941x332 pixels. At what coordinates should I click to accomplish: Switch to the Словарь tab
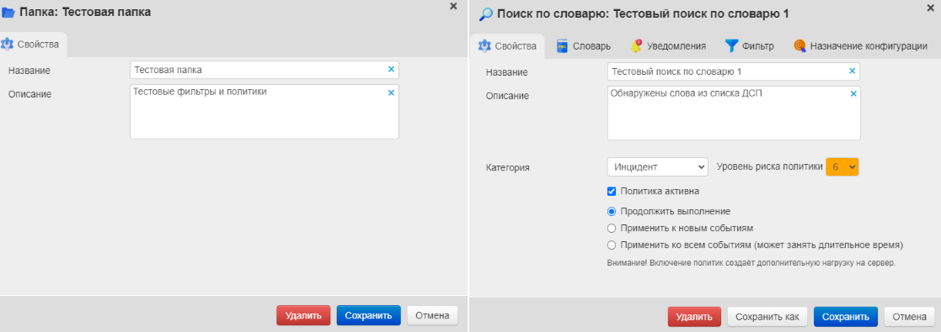click(584, 46)
